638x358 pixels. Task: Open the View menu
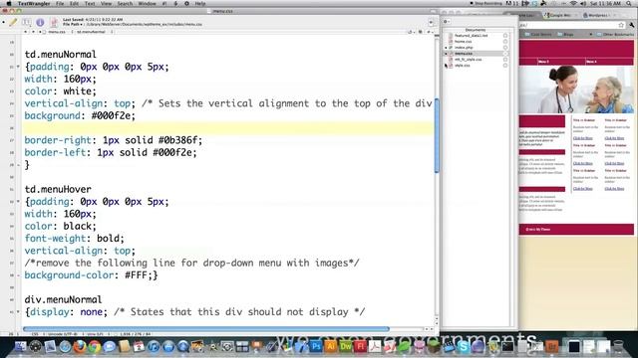coord(106,3)
